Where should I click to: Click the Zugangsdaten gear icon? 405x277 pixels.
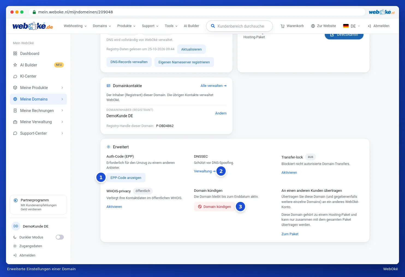[15, 246]
